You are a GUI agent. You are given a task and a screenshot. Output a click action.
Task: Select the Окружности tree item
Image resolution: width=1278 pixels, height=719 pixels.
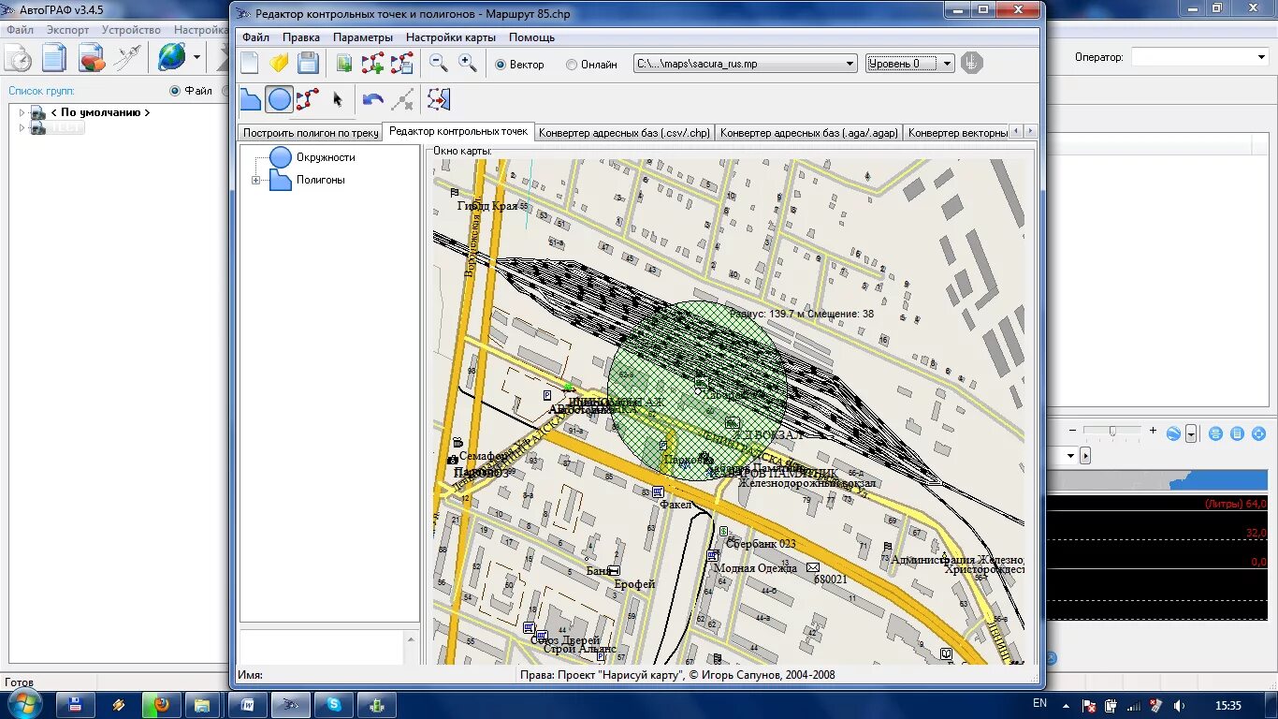[x=326, y=157]
